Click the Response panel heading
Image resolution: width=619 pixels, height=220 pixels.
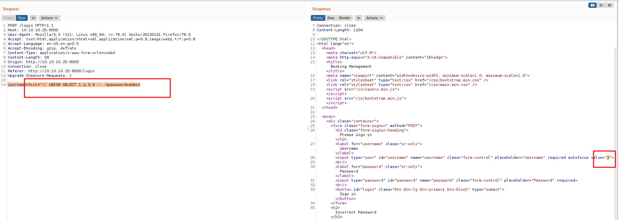click(322, 9)
